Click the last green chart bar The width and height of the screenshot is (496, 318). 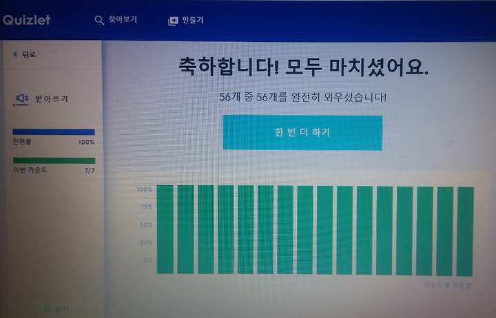pos(465,231)
